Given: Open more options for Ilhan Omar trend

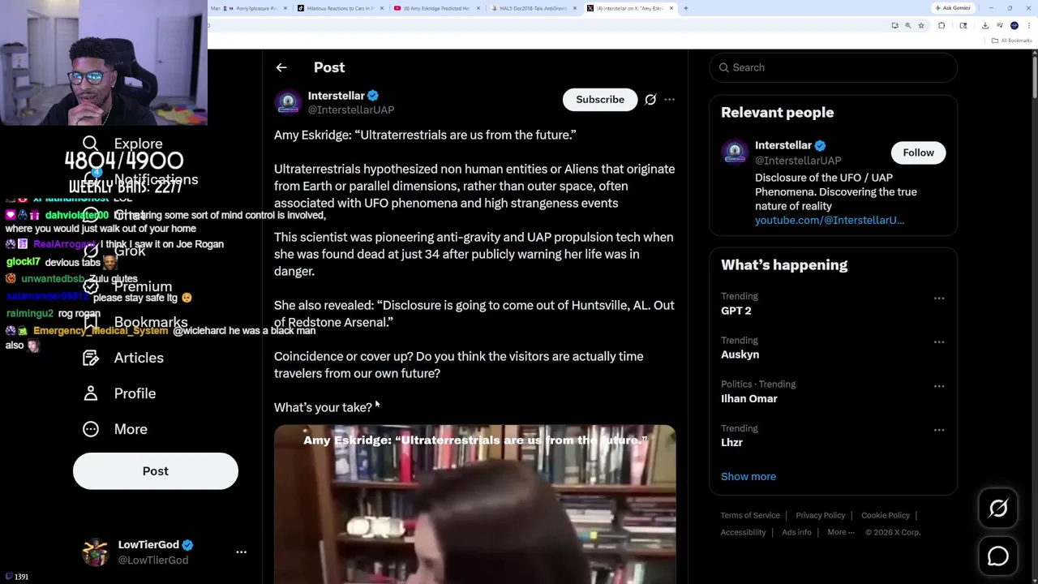Looking at the screenshot, I should coord(939,386).
